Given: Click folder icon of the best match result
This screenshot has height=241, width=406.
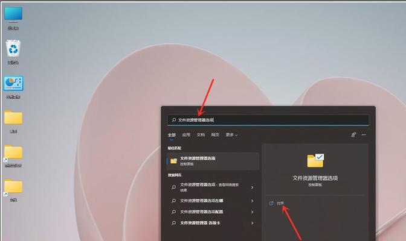Looking at the screenshot, I should (173, 161).
